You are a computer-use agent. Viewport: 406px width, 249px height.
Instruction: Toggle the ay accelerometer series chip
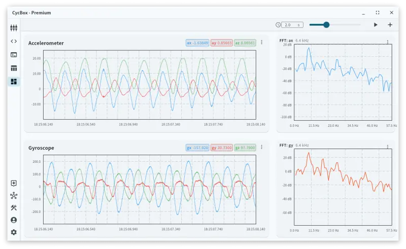(221, 43)
